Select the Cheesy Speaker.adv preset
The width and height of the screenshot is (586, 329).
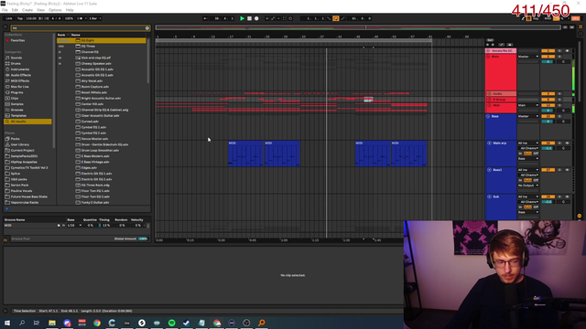click(x=102, y=63)
